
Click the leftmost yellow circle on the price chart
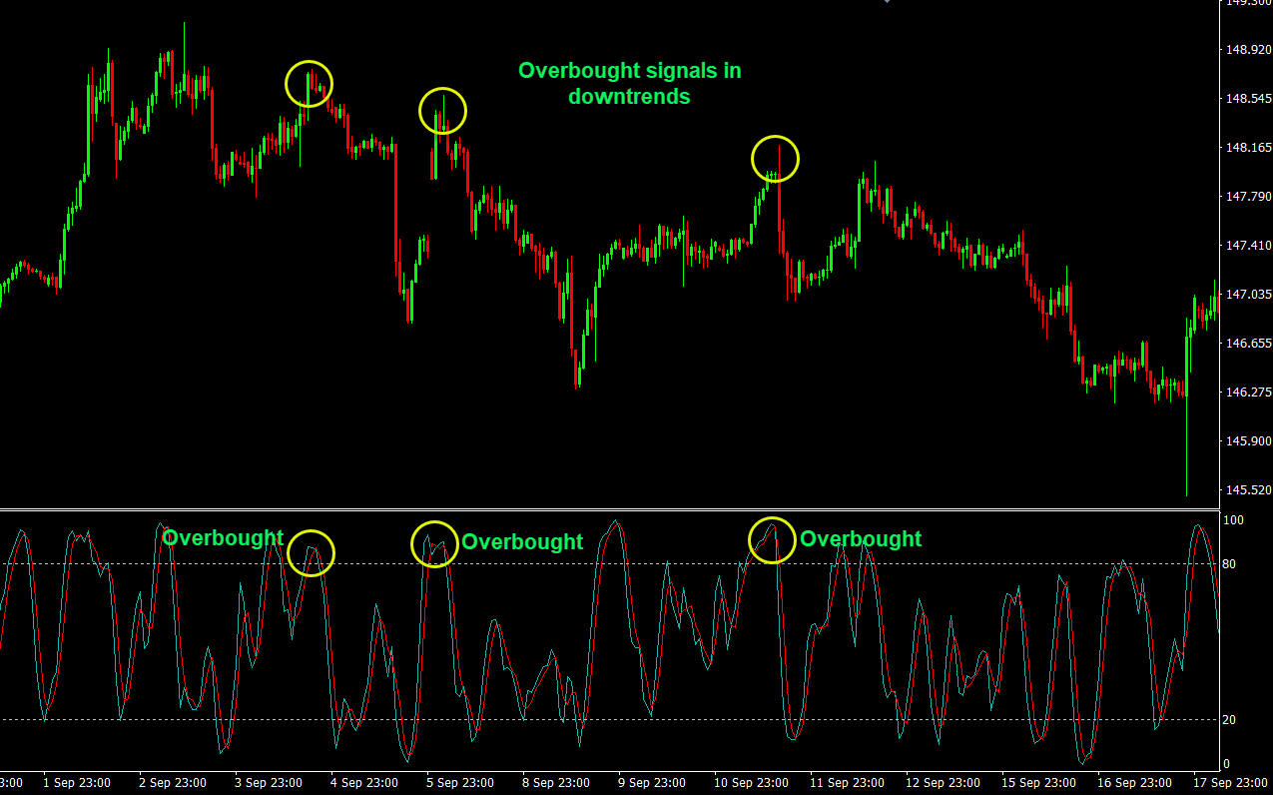[x=309, y=83]
